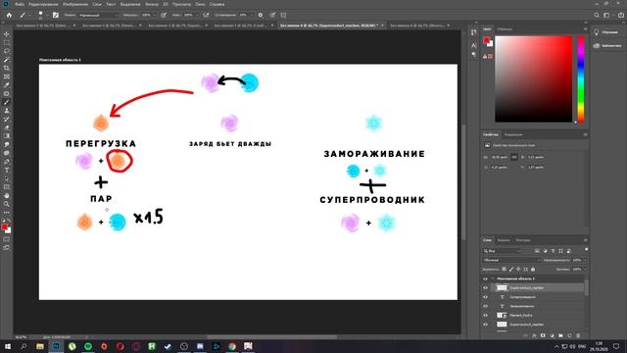Select the Hand tool
This screenshot has height=353, width=627.
7,196
